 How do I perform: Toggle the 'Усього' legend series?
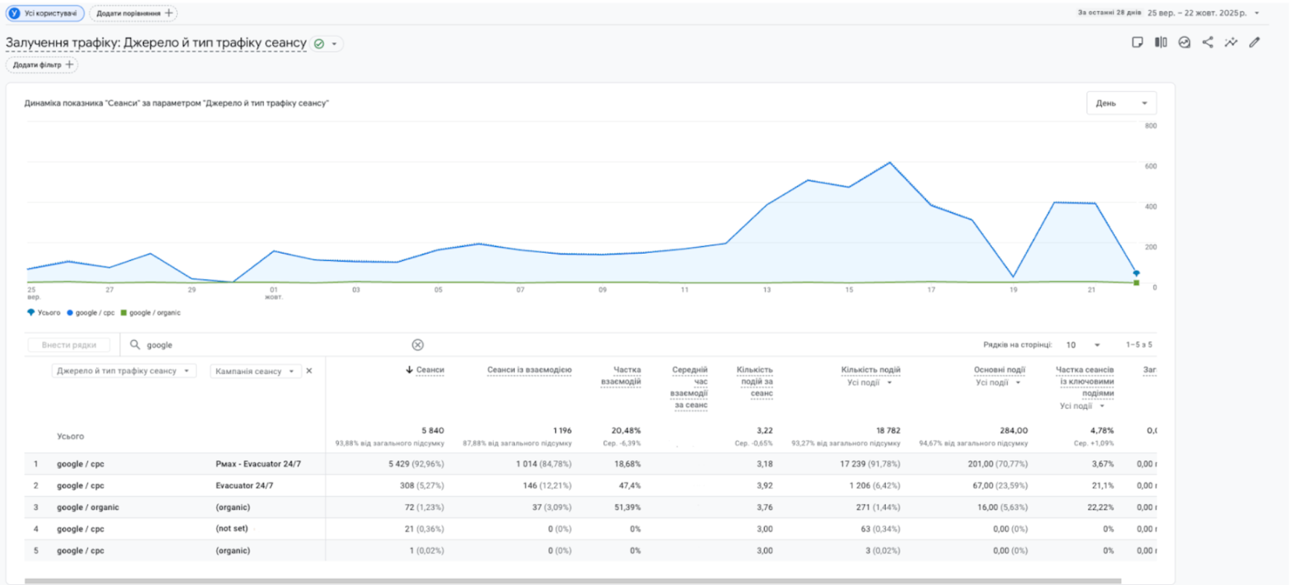(44, 313)
